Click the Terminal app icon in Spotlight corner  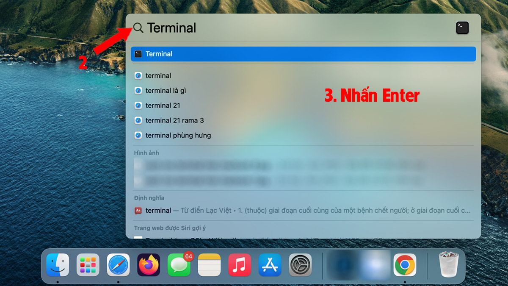coord(462,28)
